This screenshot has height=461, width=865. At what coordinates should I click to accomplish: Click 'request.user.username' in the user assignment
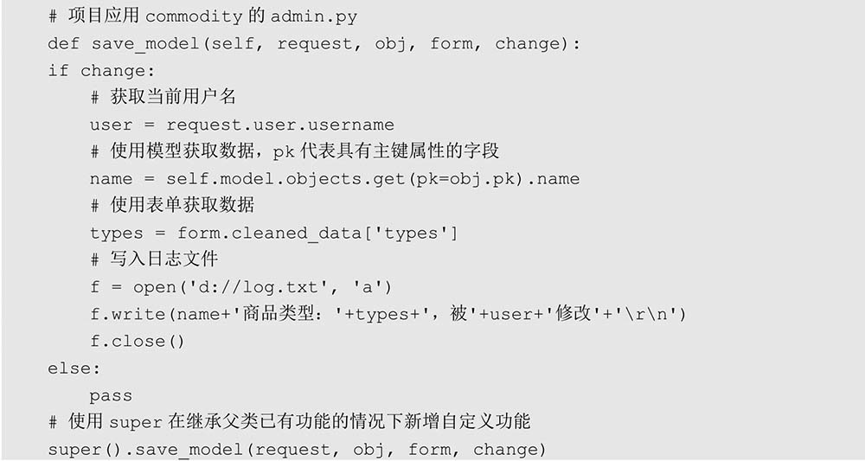coord(280,125)
